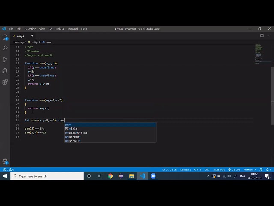Show hidden system tray icons
Viewport: 274px width, 206px height.
click(x=208, y=176)
